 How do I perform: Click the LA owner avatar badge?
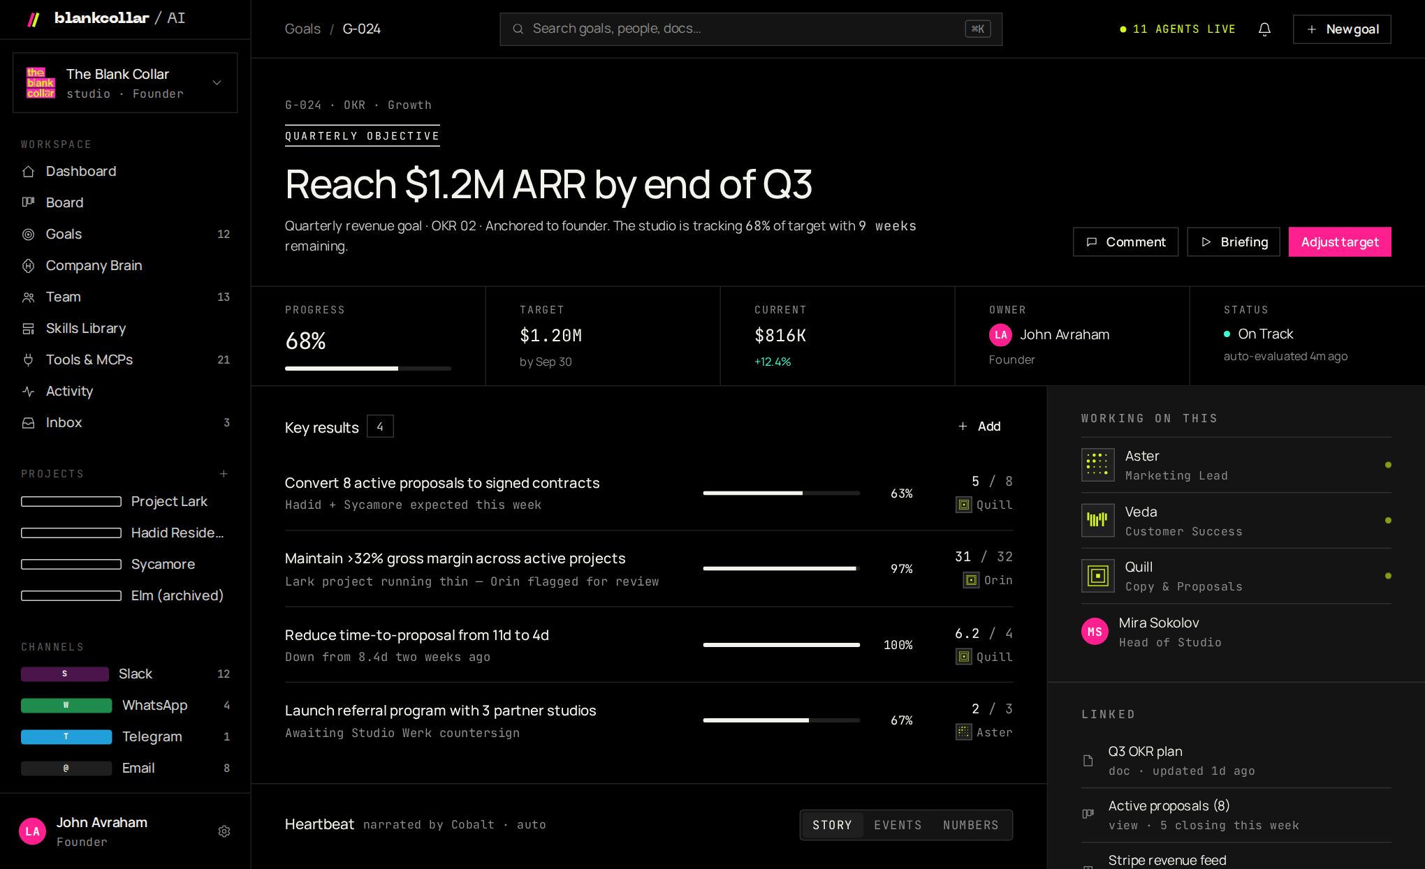[1000, 335]
